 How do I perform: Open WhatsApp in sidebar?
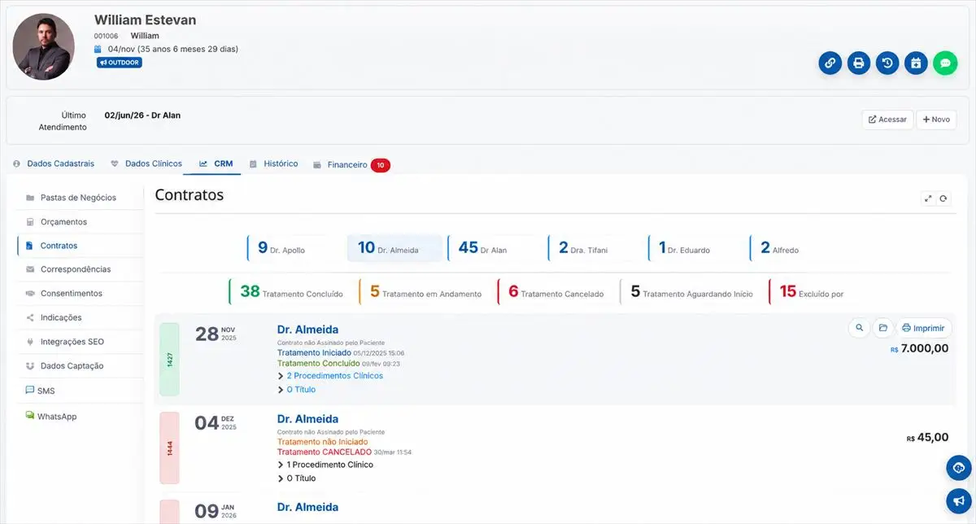tap(78, 416)
